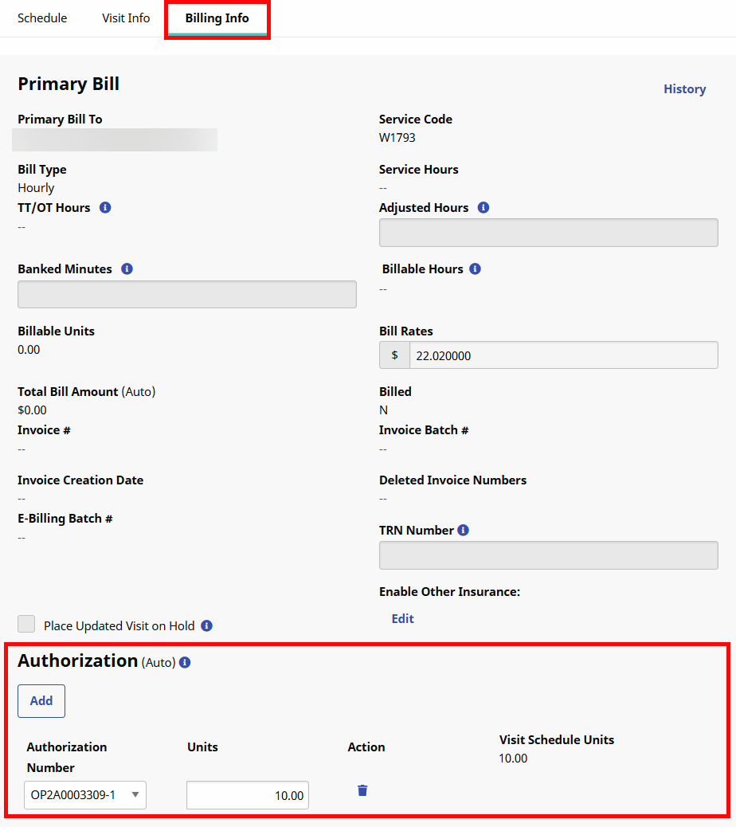Enable Place Updated Visit on Hold checkbox
The height and width of the screenshot is (827, 736).
(26, 625)
